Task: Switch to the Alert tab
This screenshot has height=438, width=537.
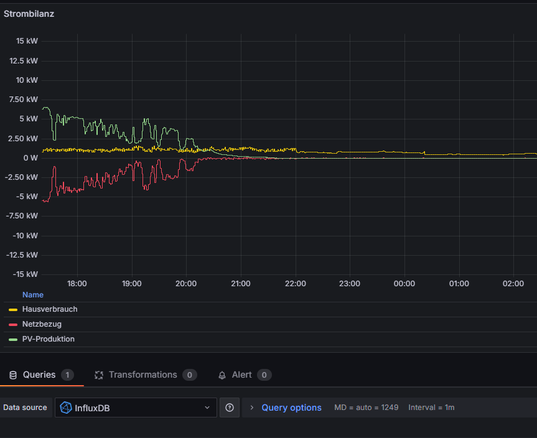Action: point(242,375)
